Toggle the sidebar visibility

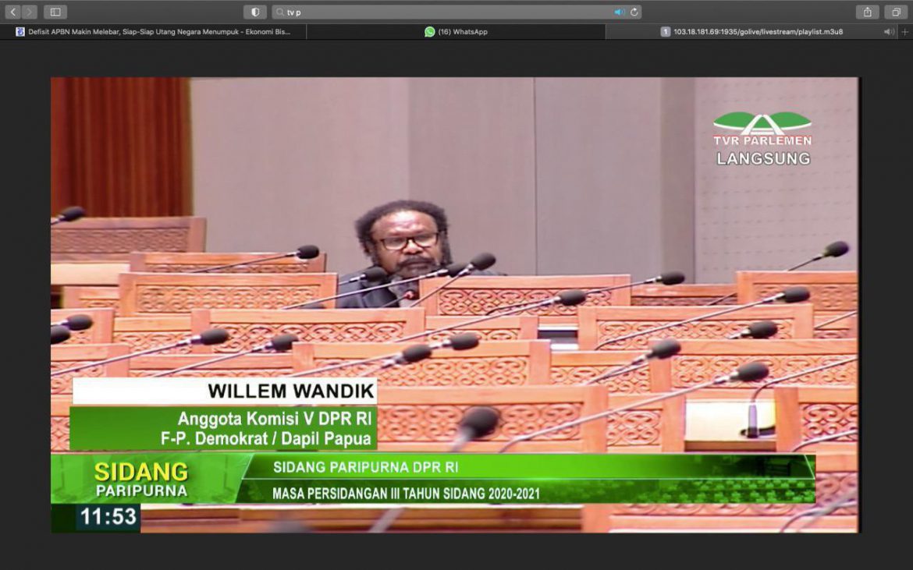pyautogui.click(x=55, y=12)
